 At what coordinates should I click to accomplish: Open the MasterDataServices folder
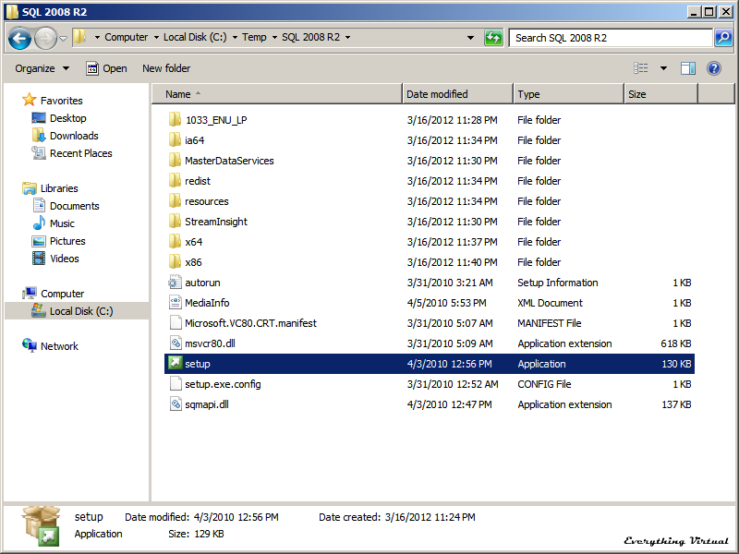[x=228, y=161]
